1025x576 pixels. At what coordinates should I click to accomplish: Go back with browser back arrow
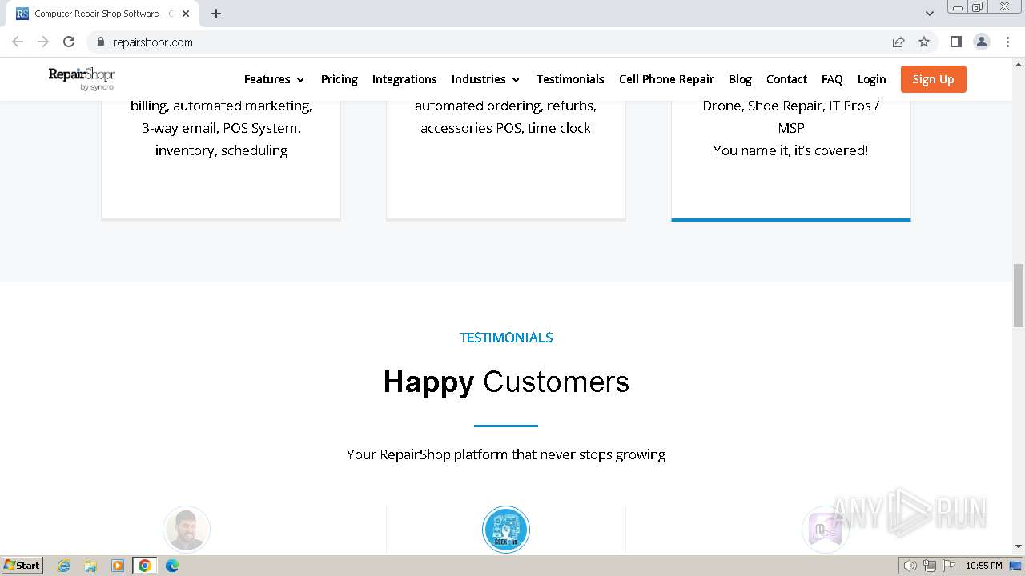(x=18, y=42)
